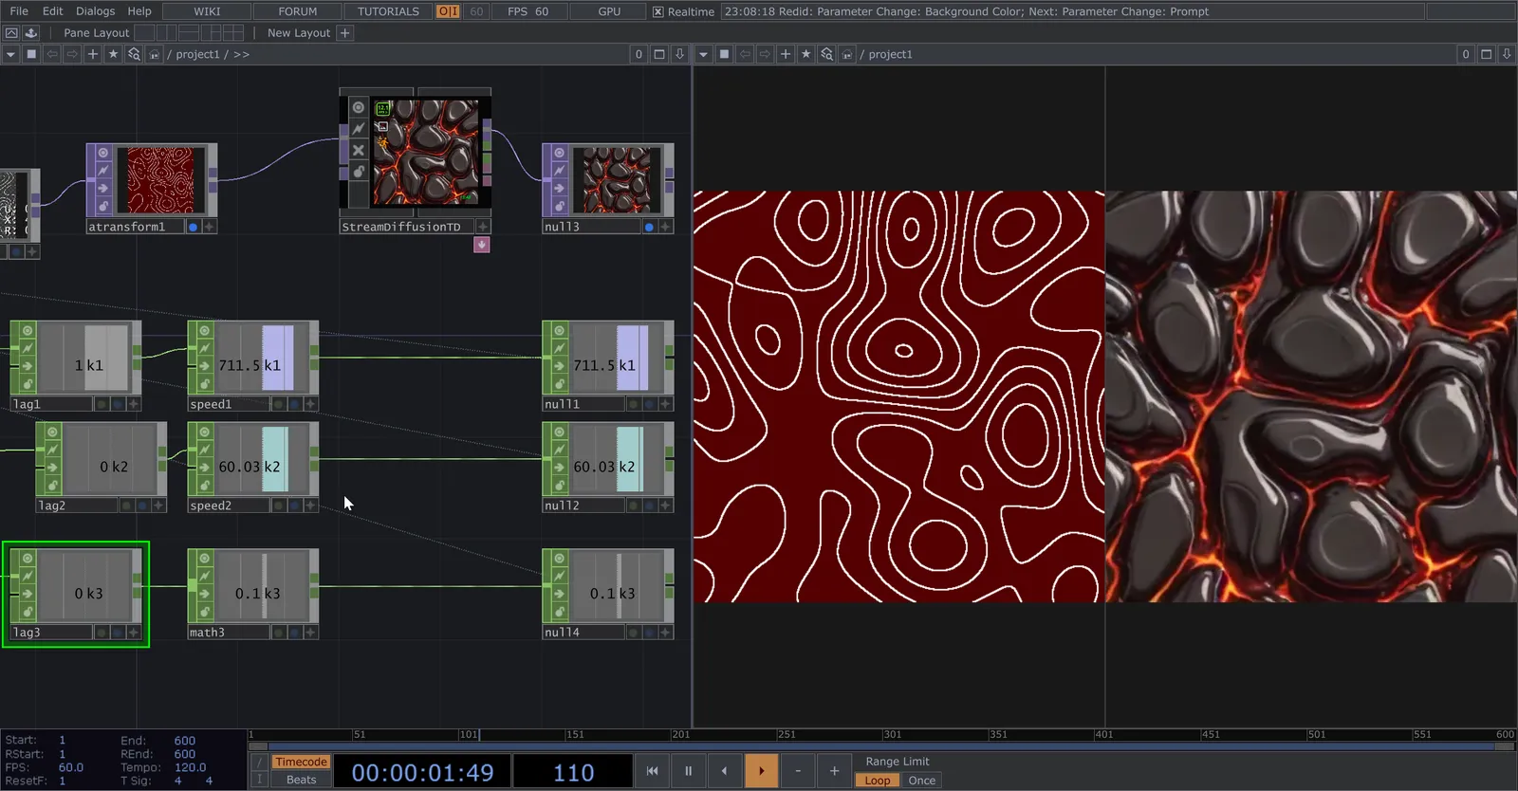Switch timeline display to Beats
The height and width of the screenshot is (791, 1518).
point(301,780)
